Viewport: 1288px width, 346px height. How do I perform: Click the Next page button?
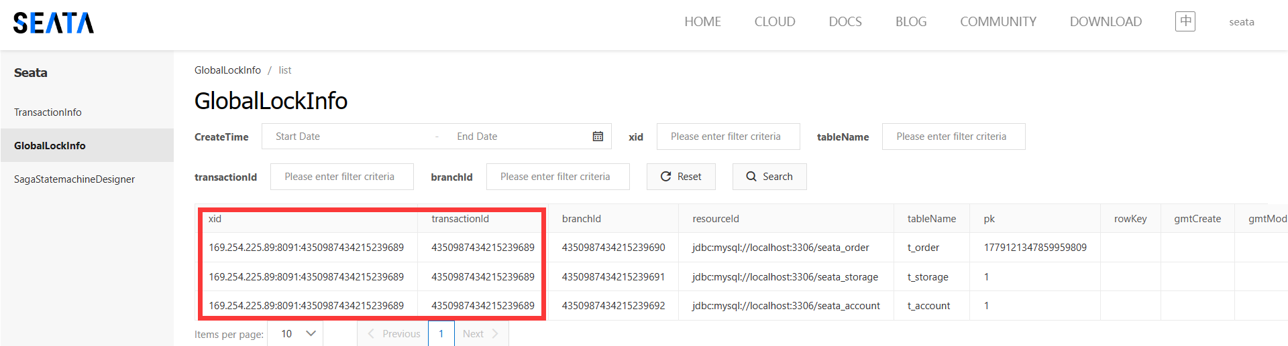click(x=482, y=333)
